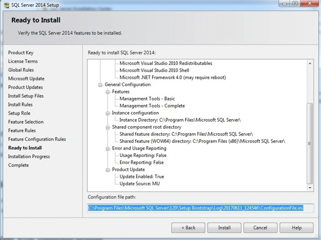Select the .NET Framework 4.0 row

pos(173,77)
